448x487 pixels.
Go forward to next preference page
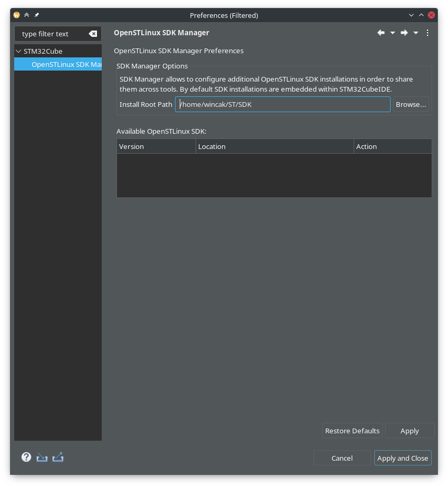404,33
